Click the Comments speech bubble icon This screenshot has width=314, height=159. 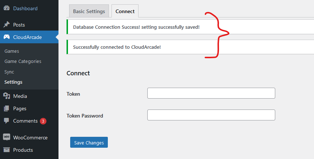click(7, 121)
